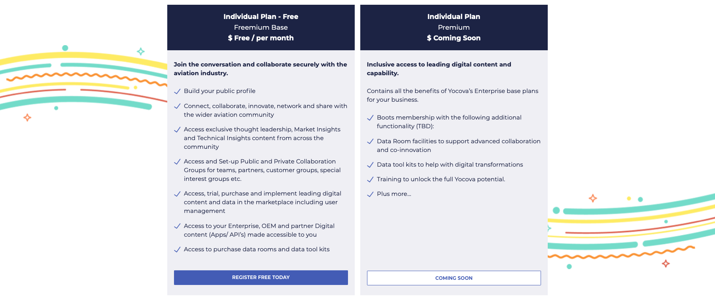This screenshot has height=300, width=715.
Task: Click the $ Coming Soon price text
Action: tap(454, 38)
